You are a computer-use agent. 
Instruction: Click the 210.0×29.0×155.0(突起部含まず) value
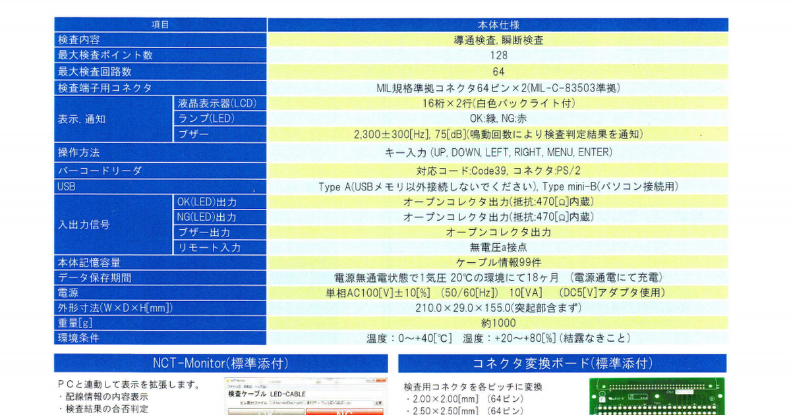click(498, 308)
